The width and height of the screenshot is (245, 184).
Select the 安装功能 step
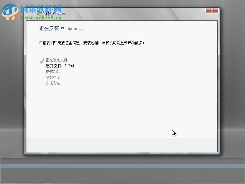click(53, 72)
